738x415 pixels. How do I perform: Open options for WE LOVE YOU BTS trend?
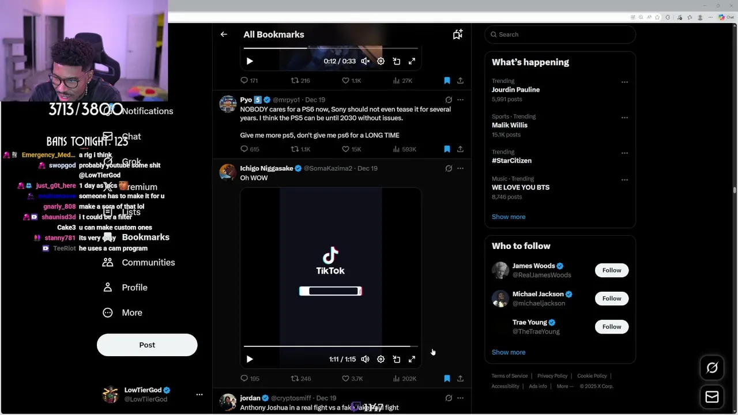[x=624, y=180]
